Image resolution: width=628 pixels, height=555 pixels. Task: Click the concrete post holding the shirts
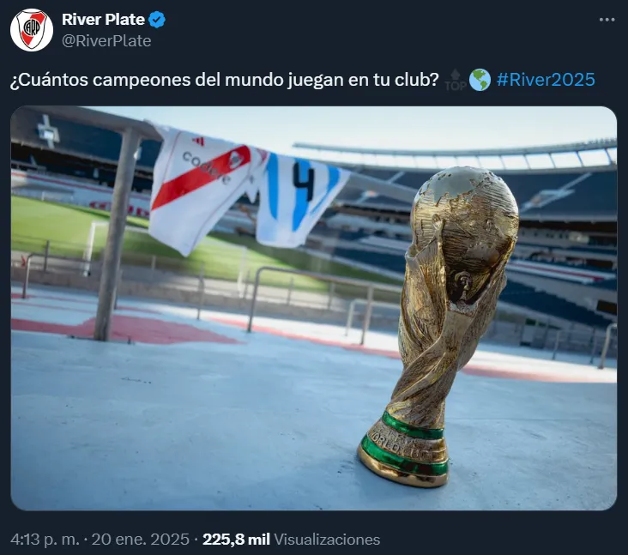point(118,234)
